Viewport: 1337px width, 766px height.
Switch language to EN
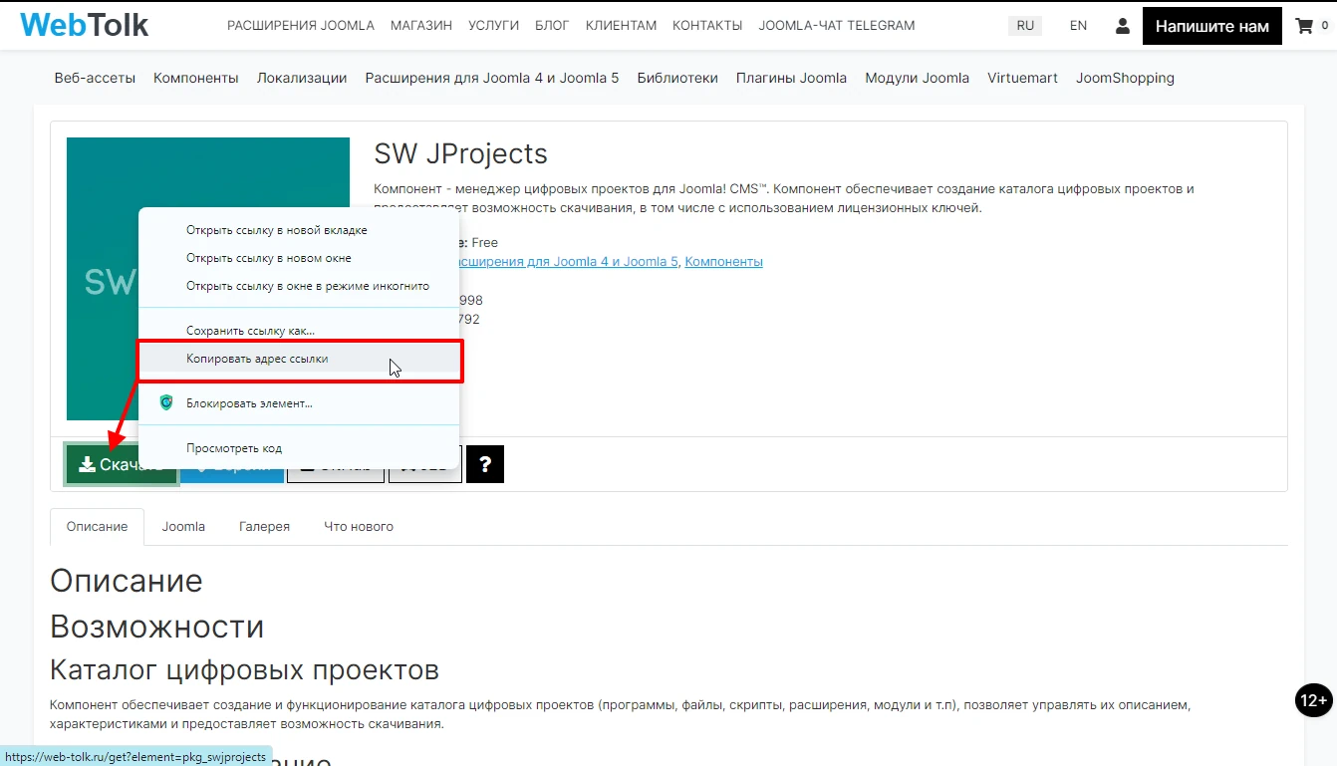click(1078, 26)
